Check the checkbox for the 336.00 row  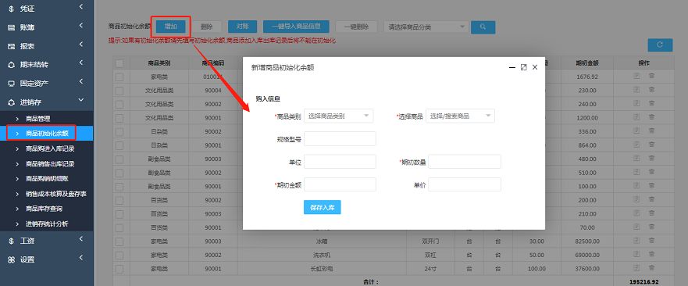pos(119,131)
